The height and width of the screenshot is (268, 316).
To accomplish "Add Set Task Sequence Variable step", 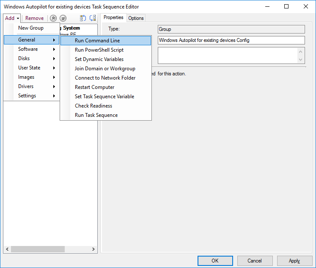I will click(x=106, y=97).
